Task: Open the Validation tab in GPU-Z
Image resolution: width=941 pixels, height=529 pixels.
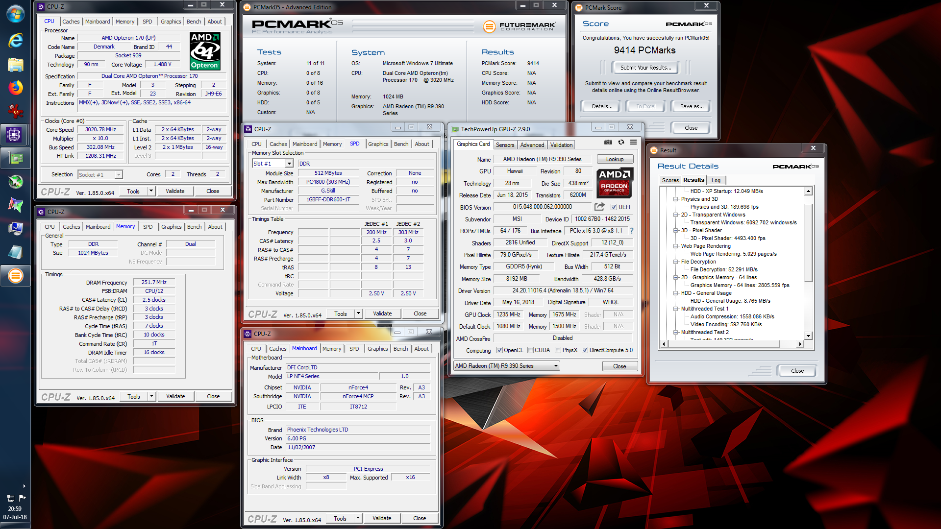Action: click(561, 145)
